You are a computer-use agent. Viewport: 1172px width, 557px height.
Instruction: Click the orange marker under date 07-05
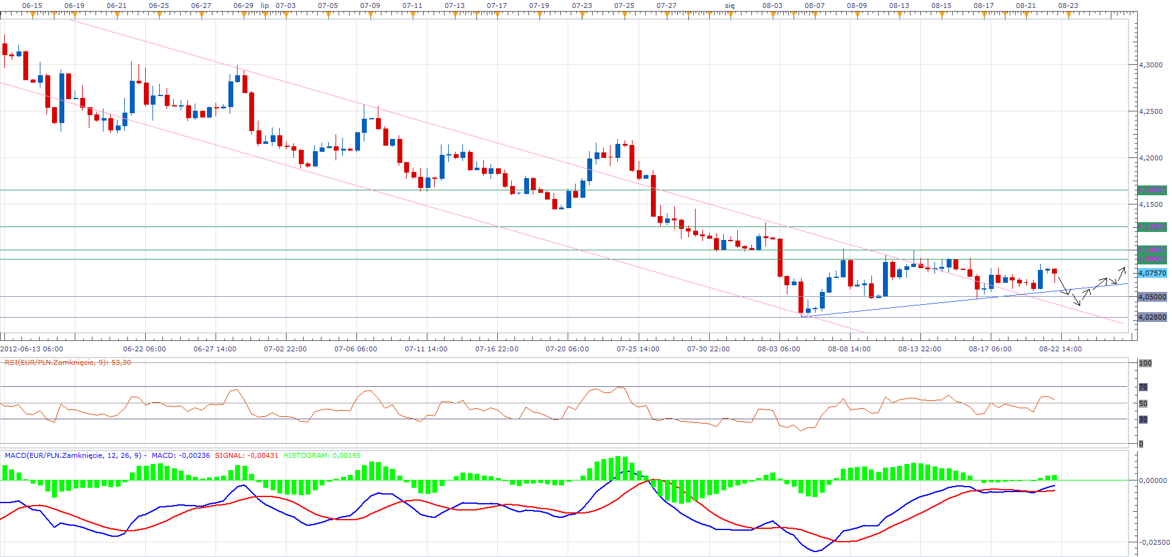328,14
